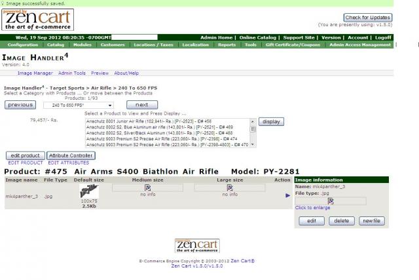
Task: Click the Check for Updates button
Action: 368,18
